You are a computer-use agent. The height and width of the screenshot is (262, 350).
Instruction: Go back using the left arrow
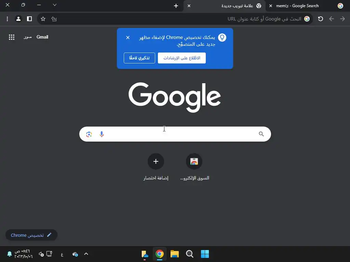(x=332, y=19)
